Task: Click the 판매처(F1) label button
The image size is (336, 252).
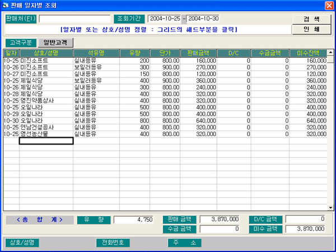Action: pos(21,19)
